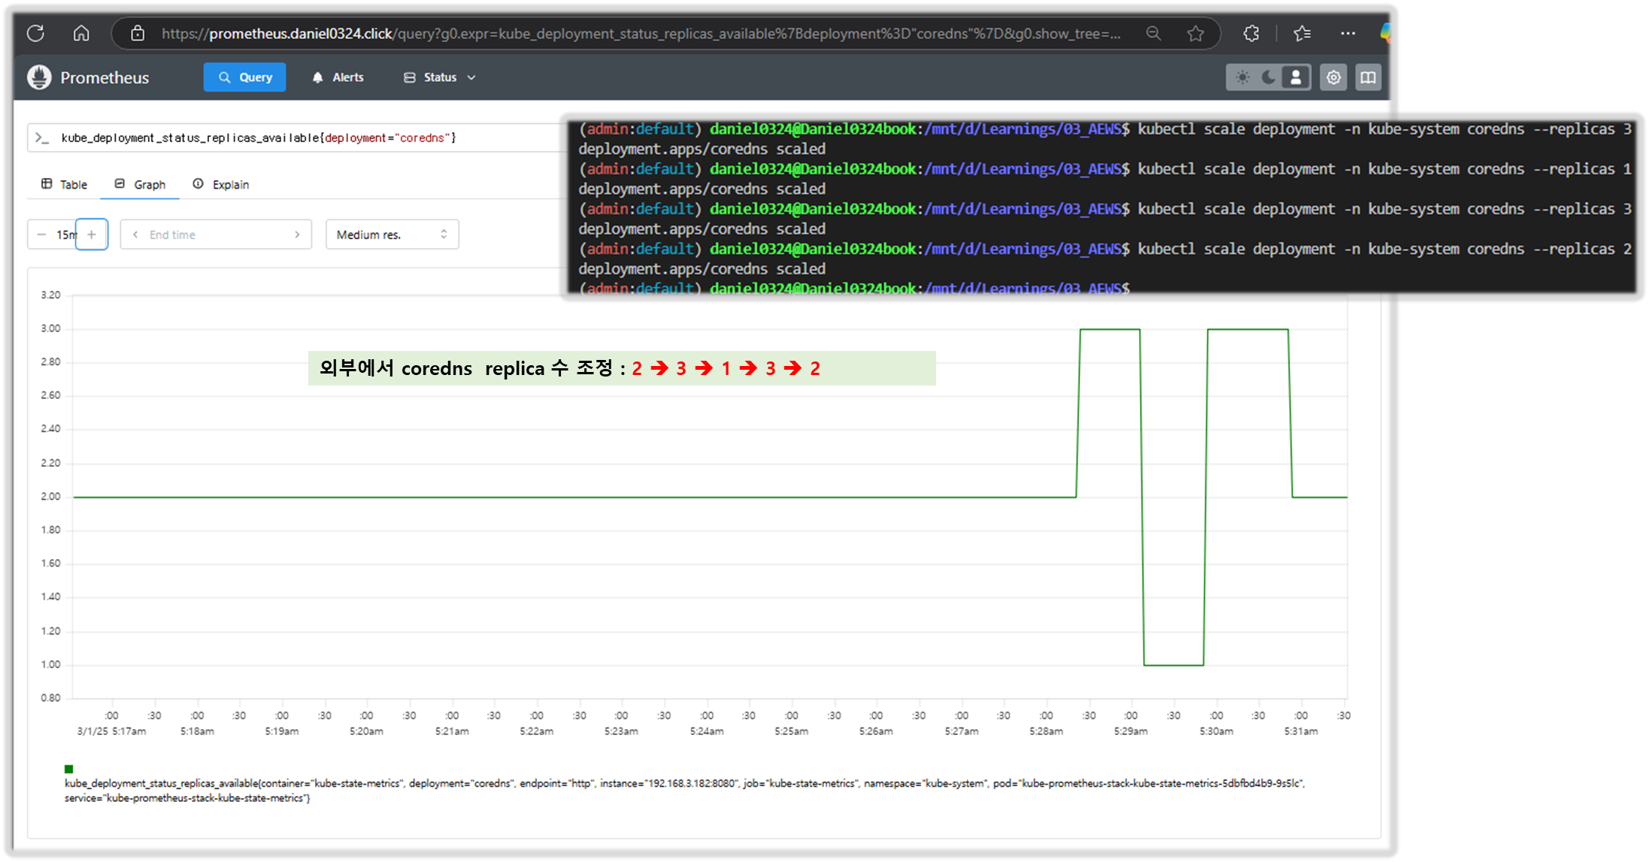Screen dimensions: 1649x862
Task: Open the browser three-dot menu
Action: (x=1347, y=33)
